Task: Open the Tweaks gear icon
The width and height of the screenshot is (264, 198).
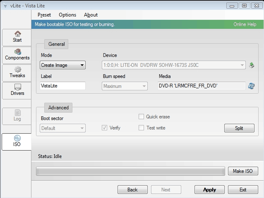Action: pos(17,69)
